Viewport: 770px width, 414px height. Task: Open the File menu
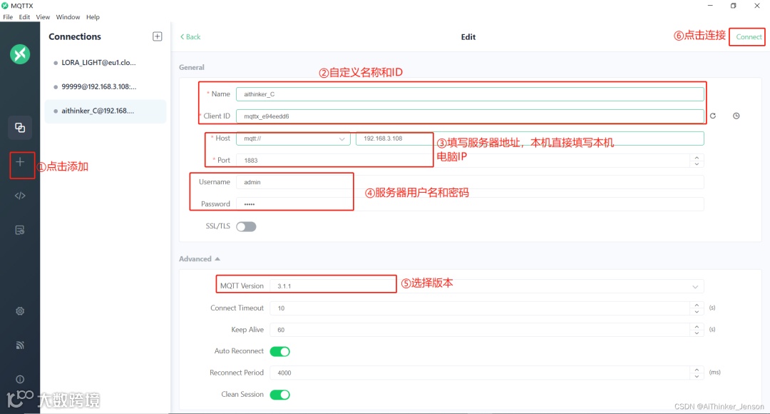8,16
